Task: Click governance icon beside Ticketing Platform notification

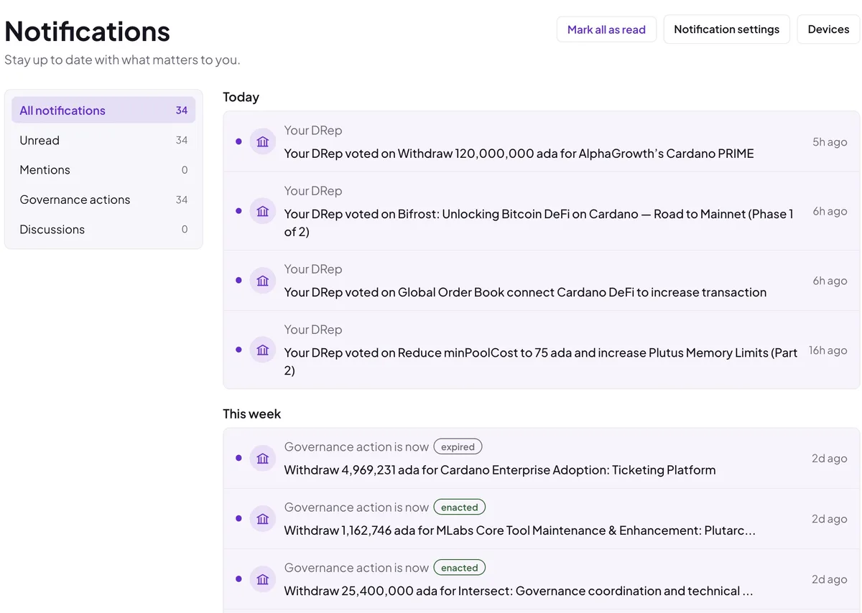Action: tap(263, 458)
